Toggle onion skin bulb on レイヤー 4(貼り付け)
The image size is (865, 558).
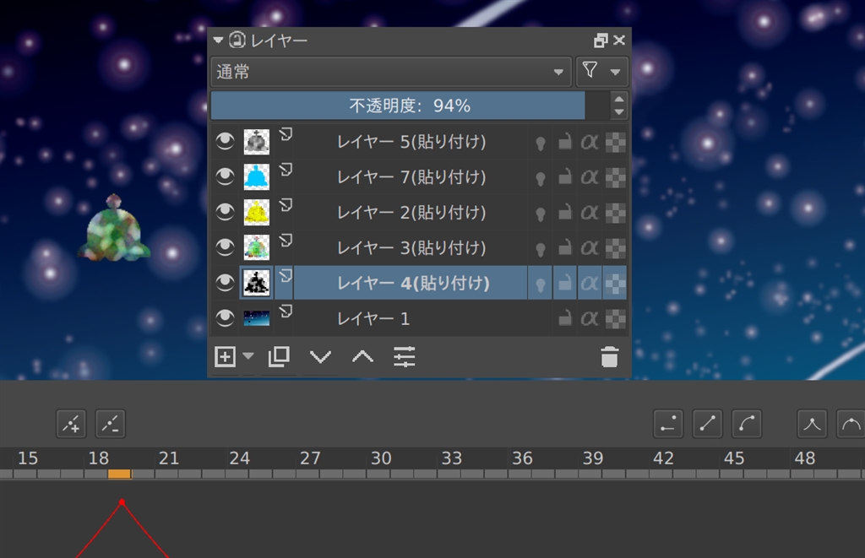541,284
